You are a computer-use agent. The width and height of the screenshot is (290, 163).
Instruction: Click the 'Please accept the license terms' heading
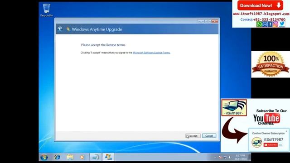(x=103, y=45)
